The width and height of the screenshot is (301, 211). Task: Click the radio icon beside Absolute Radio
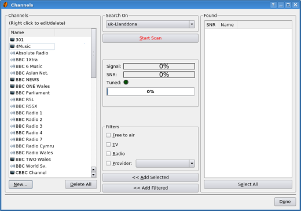point(12,53)
